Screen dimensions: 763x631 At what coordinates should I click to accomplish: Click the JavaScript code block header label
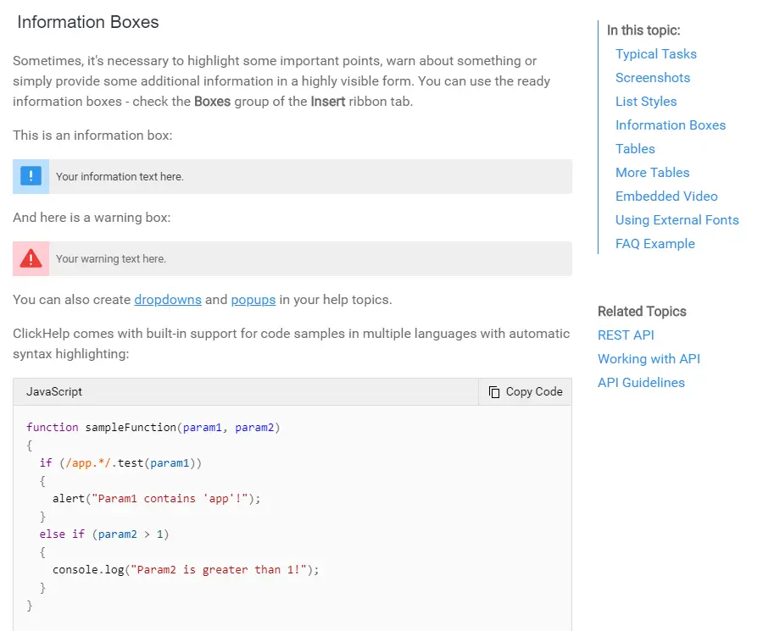(54, 392)
